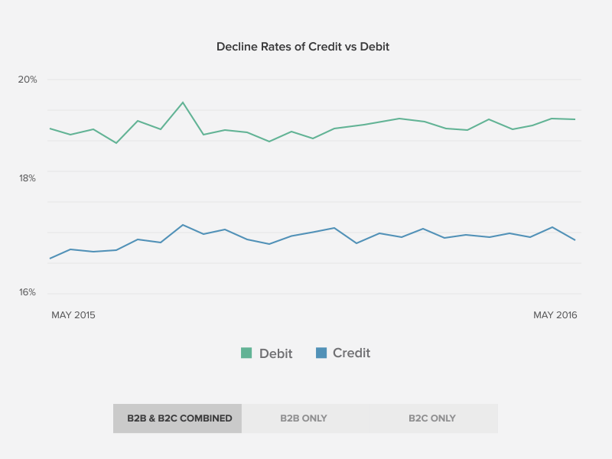Screen dimensions: 612x459
Task: Click the MAY 2015 axis label
Action: 73,314
